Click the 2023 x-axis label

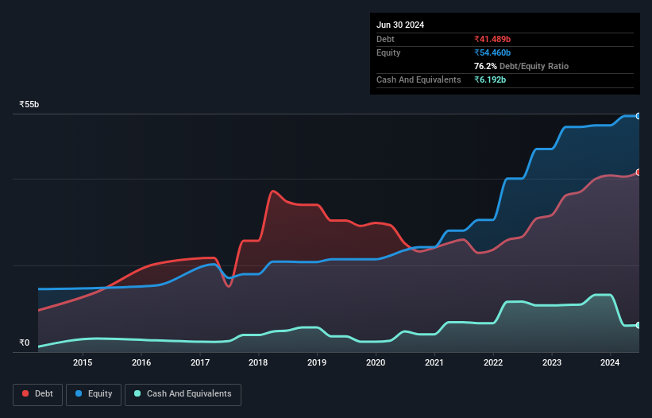point(552,362)
